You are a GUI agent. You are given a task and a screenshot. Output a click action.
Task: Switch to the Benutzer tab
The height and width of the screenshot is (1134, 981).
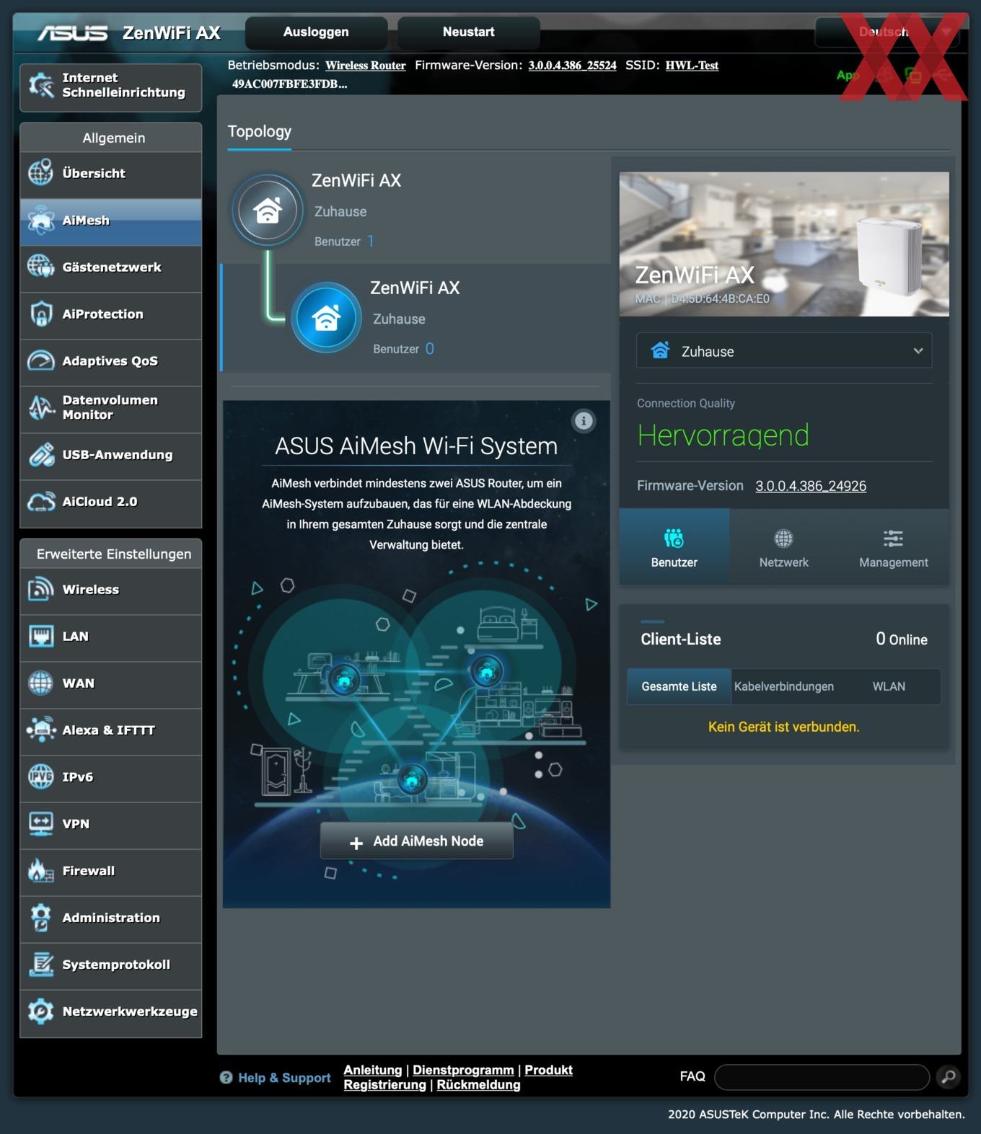[x=674, y=547]
